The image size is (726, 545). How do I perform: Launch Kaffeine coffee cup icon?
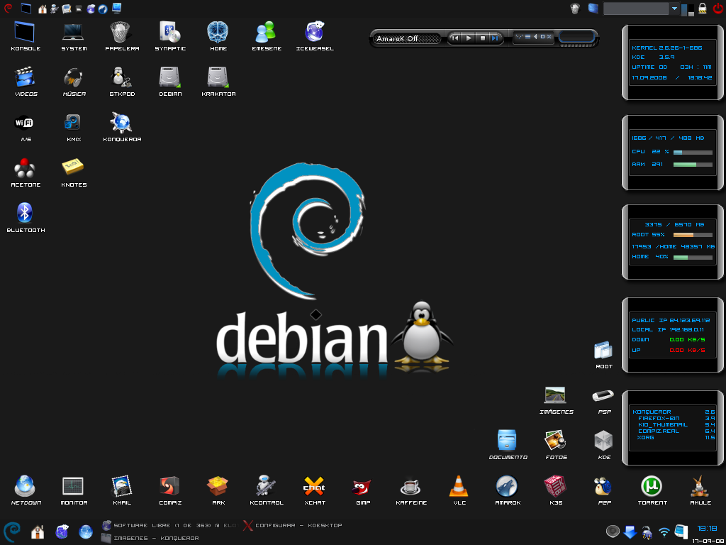(x=411, y=487)
